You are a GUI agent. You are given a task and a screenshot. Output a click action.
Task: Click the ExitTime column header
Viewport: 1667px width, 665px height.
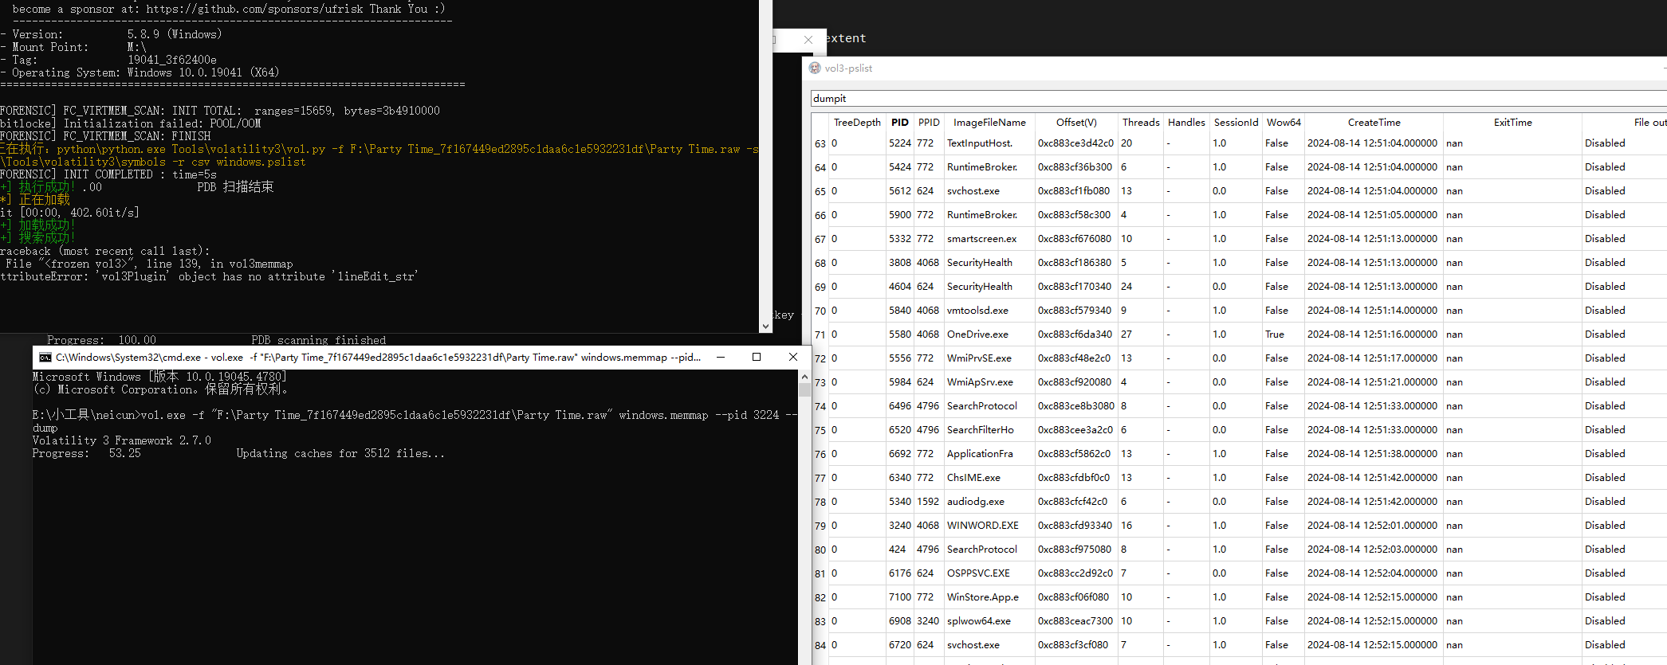(1512, 123)
